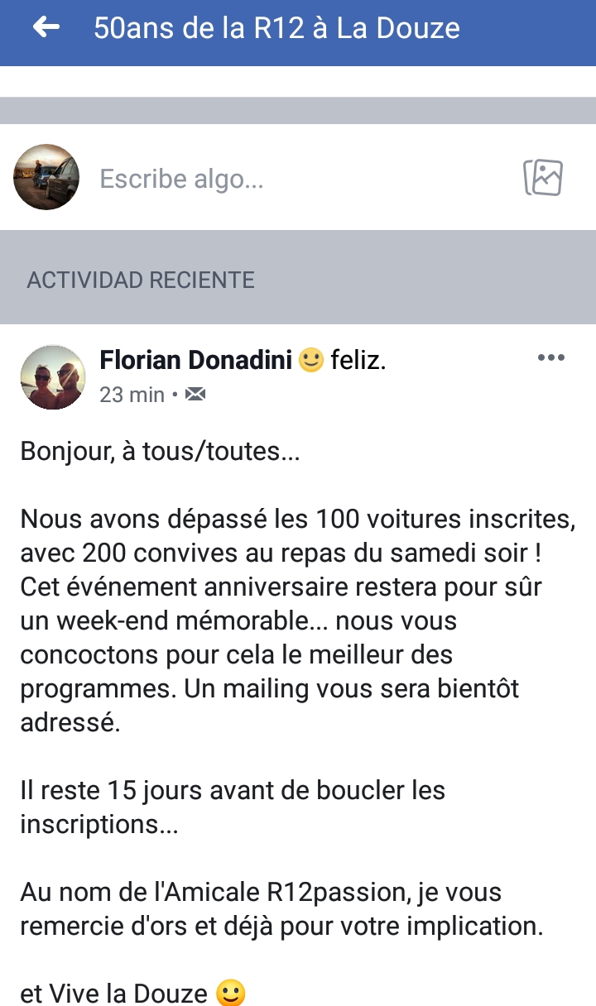Tap the happy feeling emoji after the name
Screen dimensions: 596x1006
(310, 361)
